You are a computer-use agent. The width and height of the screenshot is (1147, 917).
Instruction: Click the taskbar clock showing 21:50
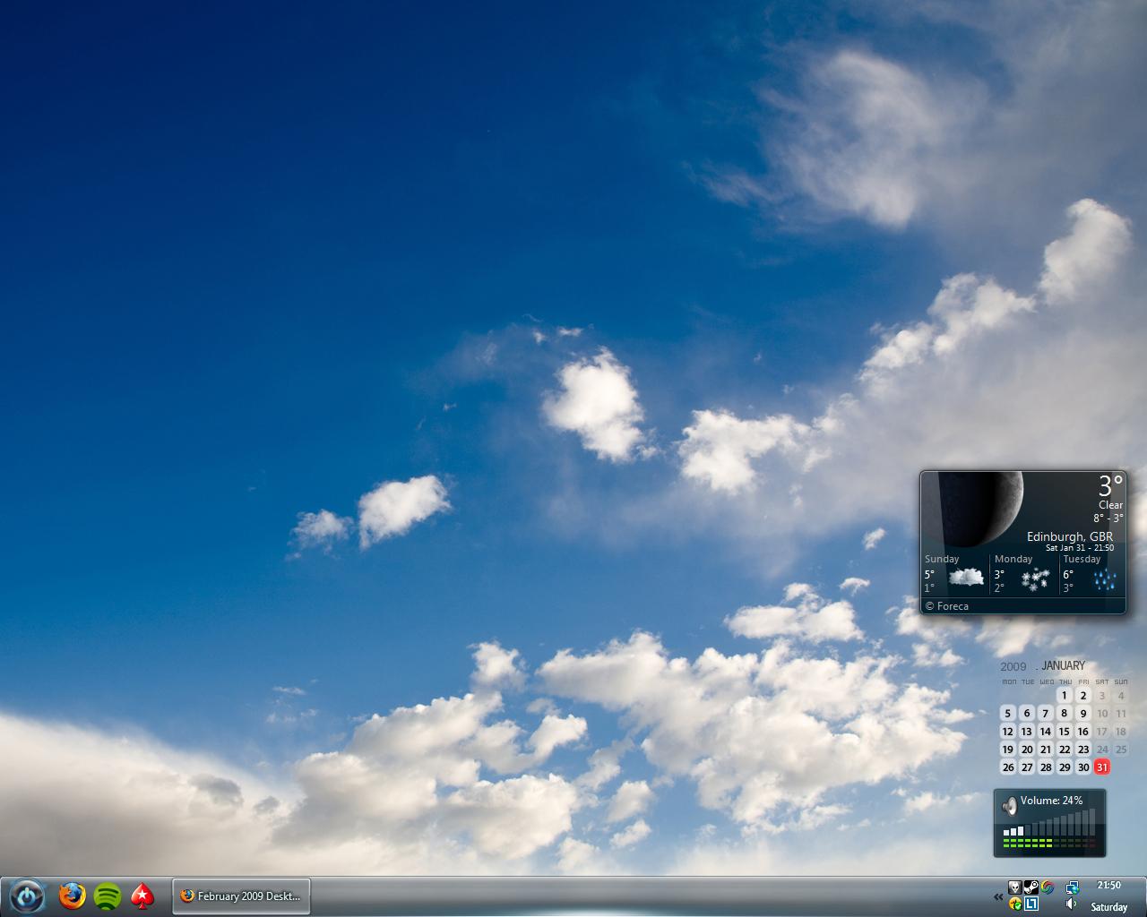point(1108,886)
